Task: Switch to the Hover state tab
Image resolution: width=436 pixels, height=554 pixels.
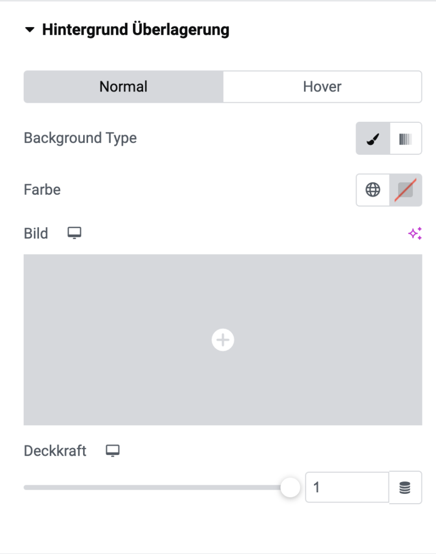Action: coord(323,87)
